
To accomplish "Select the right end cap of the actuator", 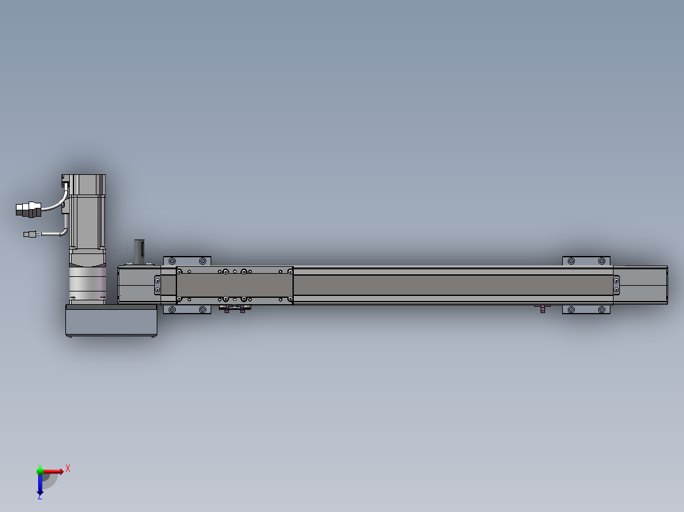I will coord(640,285).
